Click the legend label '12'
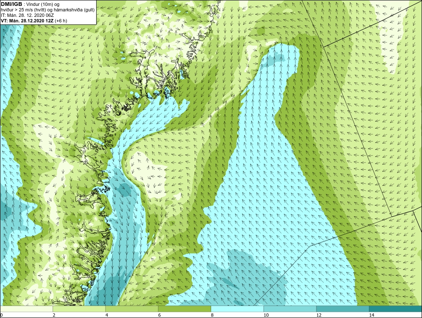The height and width of the screenshot is (318, 422). pyautogui.click(x=319, y=315)
